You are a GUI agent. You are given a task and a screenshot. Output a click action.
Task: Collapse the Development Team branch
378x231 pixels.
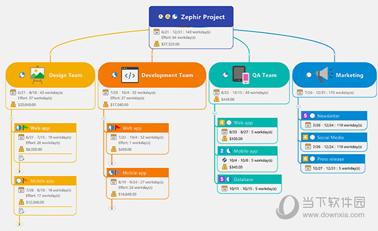[104, 119]
